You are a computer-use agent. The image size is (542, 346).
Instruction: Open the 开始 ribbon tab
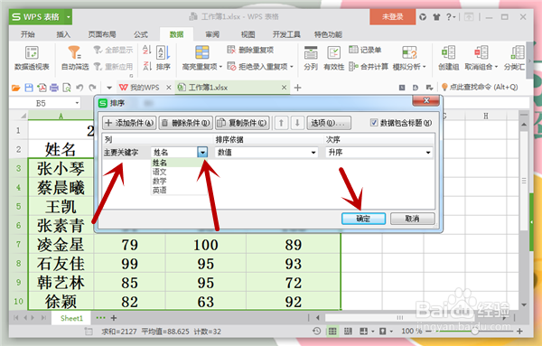pyautogui.click(x=28, y=34)
